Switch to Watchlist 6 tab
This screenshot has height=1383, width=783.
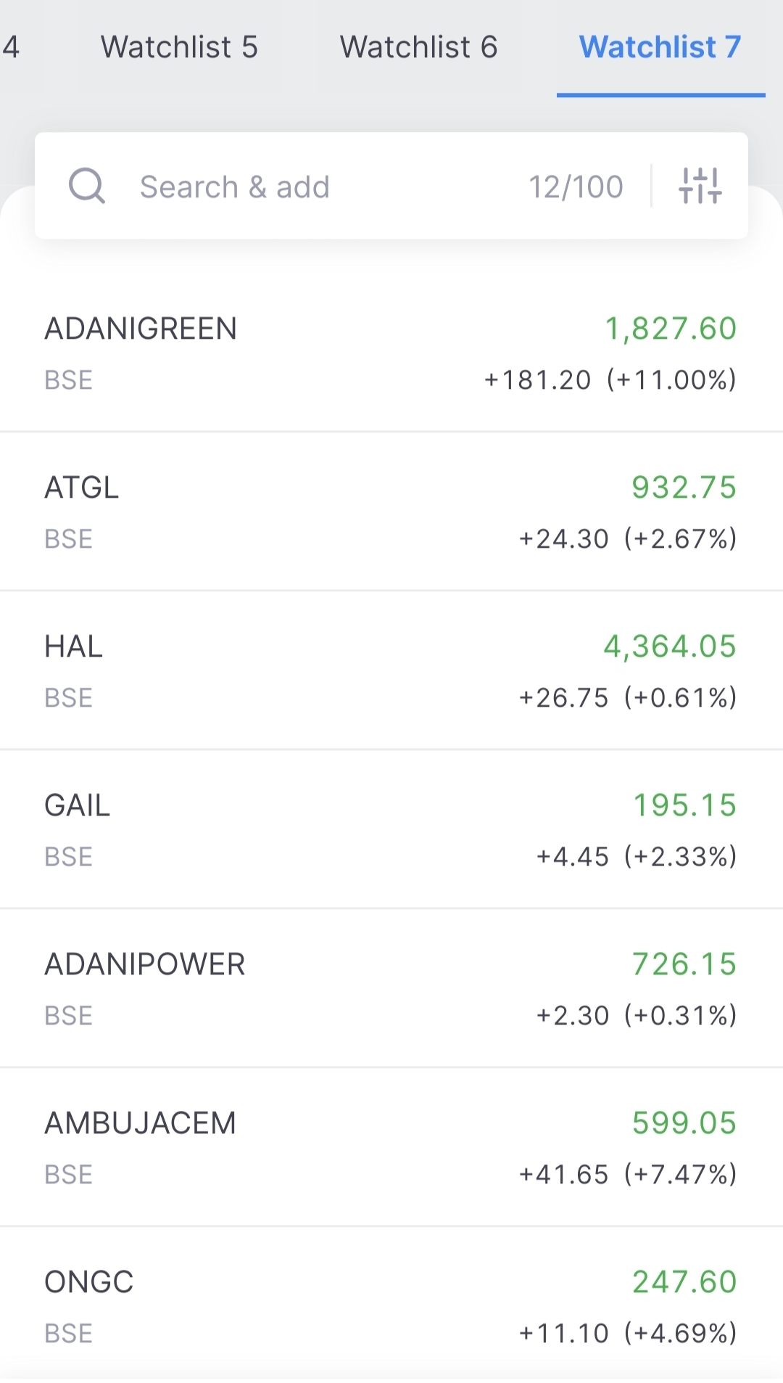pos(418,47)
